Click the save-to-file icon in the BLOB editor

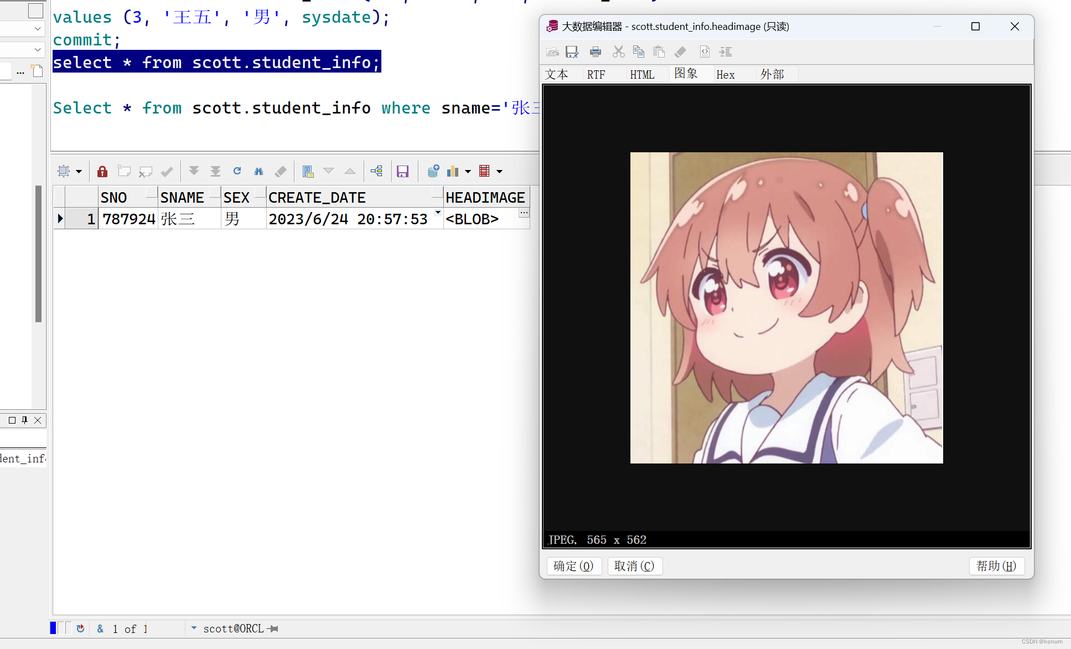(x=572, y=51)
